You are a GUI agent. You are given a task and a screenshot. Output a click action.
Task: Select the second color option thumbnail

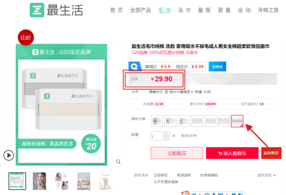tap(170, 121)
